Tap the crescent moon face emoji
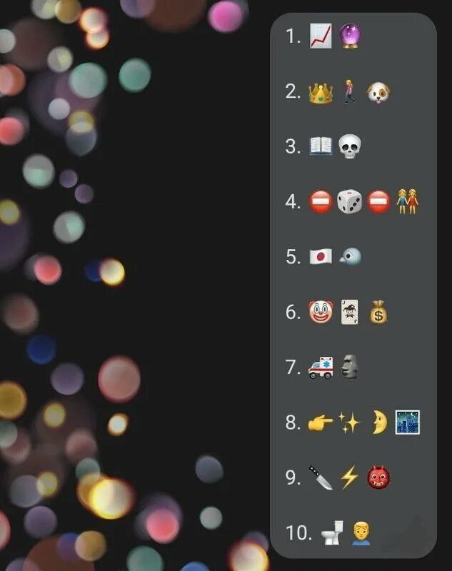Screen dimensions: 452x571 (x=379, y=423)
